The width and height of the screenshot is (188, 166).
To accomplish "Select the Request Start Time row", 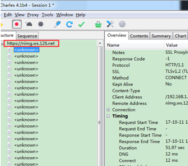I will point(147,122).
